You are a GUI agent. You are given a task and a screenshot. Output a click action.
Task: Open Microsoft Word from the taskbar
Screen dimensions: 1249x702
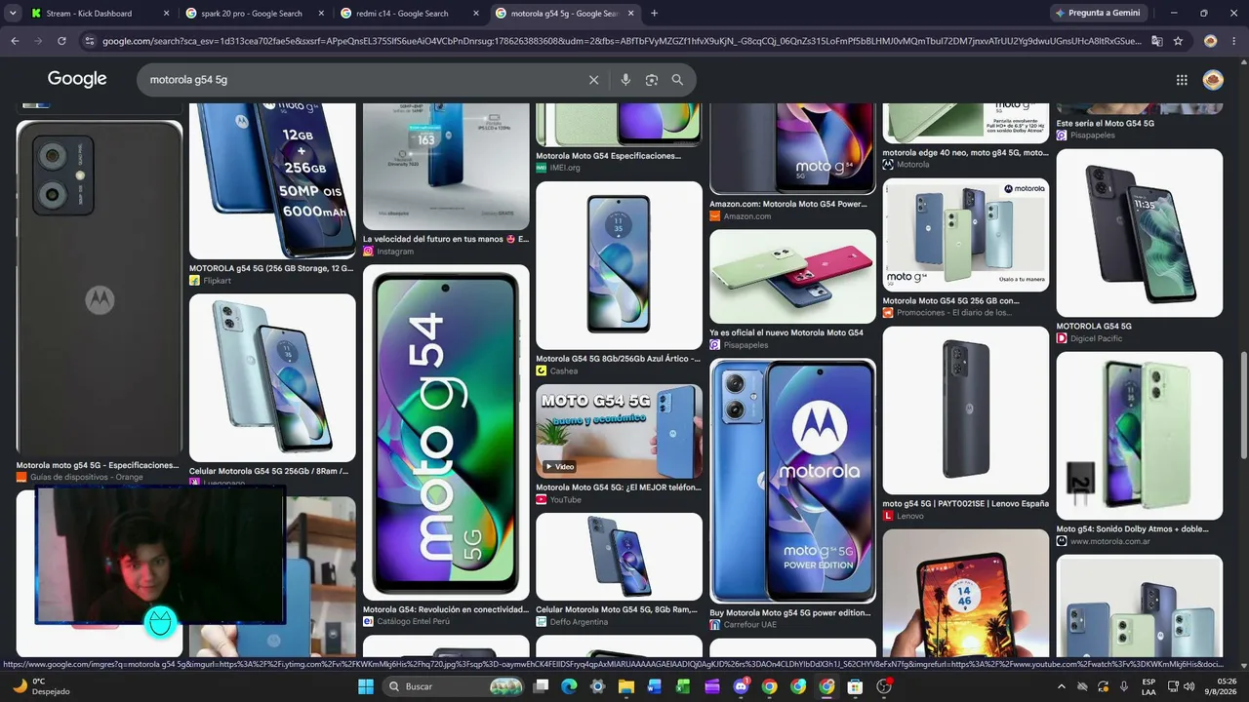pos(655,686)
